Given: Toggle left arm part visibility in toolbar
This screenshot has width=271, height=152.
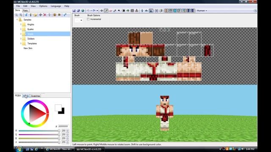Looking at the screenshot, I should pyautogui.click(x=180, y=11).
